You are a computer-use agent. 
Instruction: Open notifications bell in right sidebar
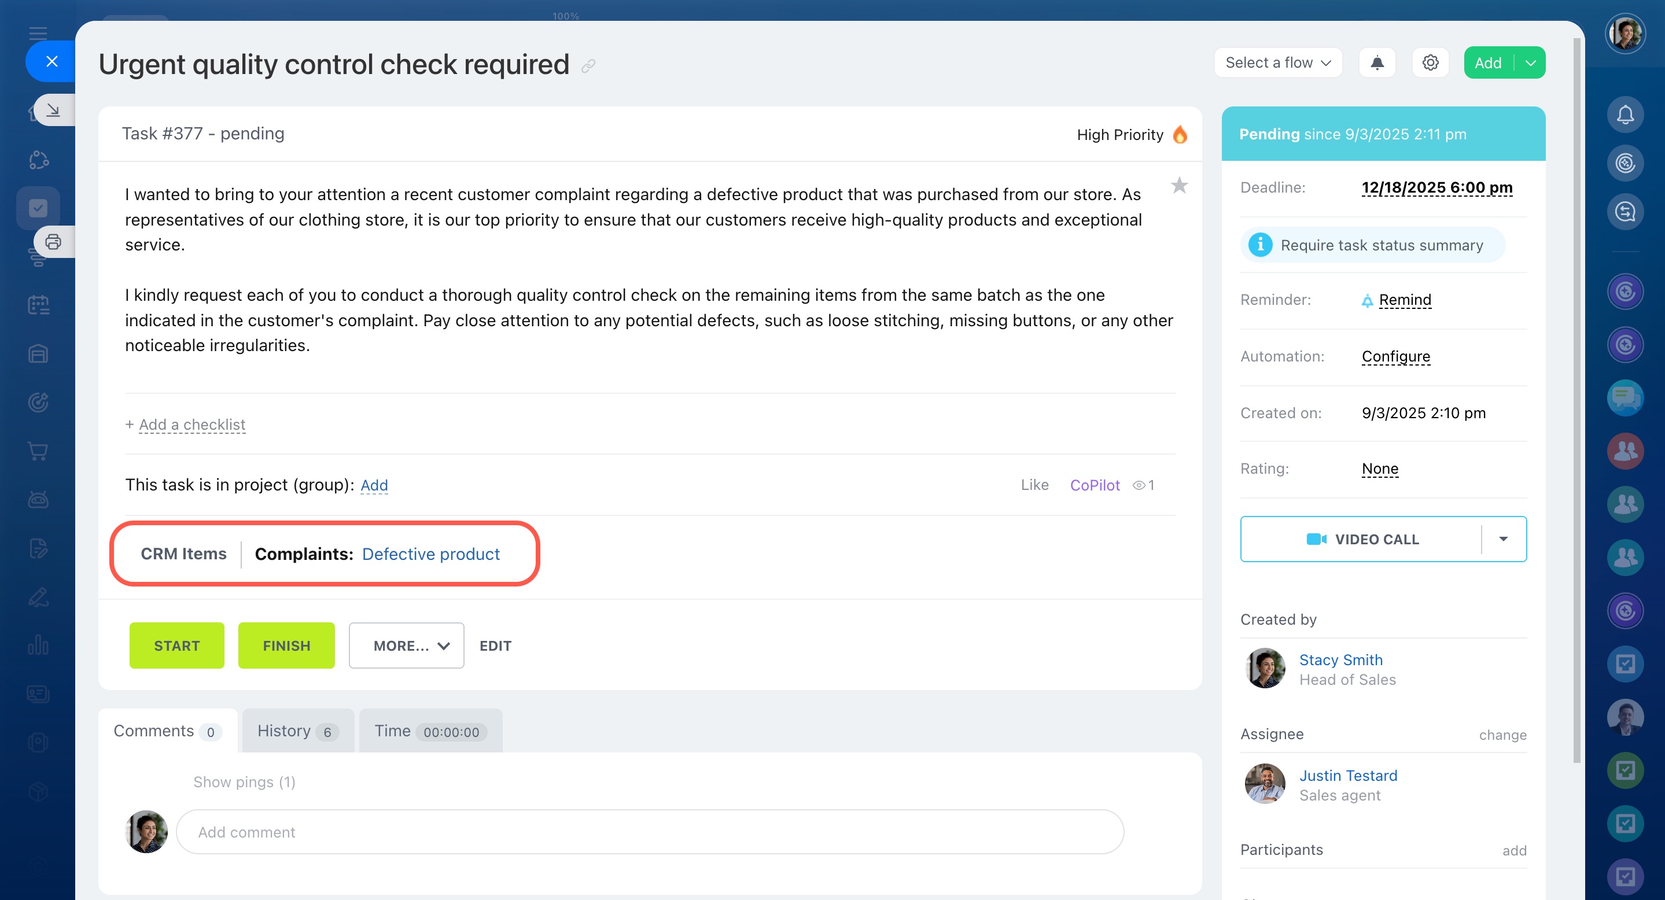click(1625, 115)
